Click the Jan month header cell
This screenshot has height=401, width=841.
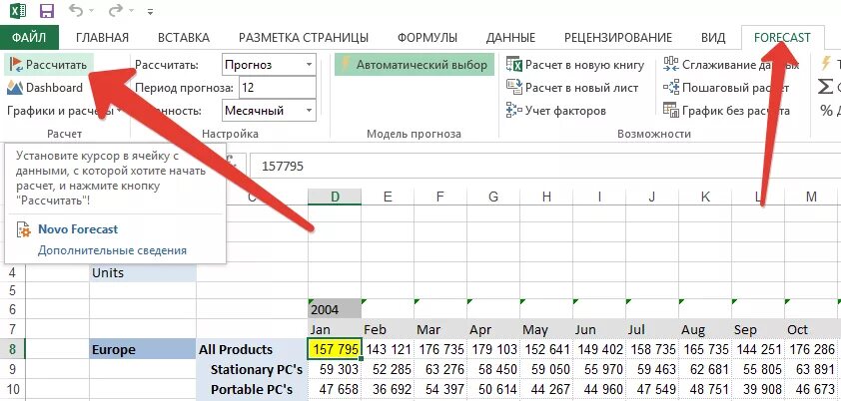tap(335, 329)
